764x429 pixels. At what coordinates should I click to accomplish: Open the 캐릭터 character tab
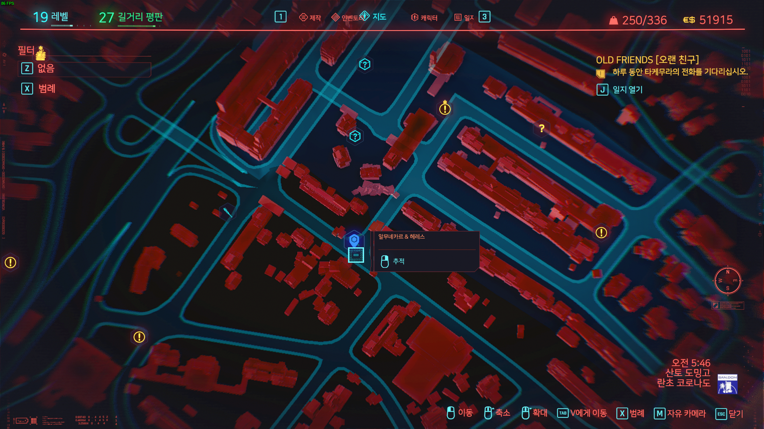pyautogui.click(x=424, y=18)
